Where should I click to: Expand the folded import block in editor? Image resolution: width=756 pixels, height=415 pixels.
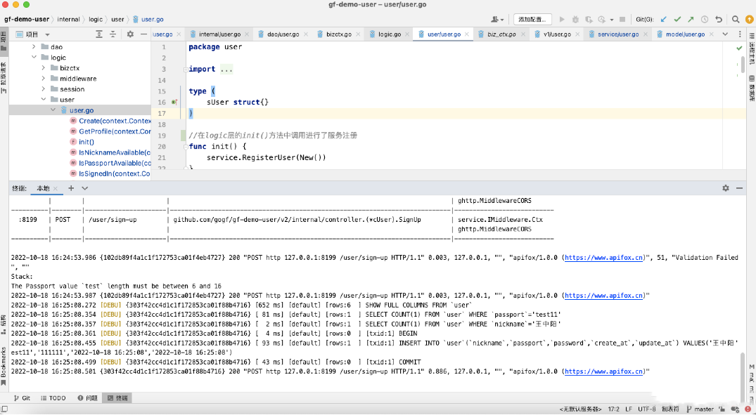pyautogui.click(x=186, y=70)
